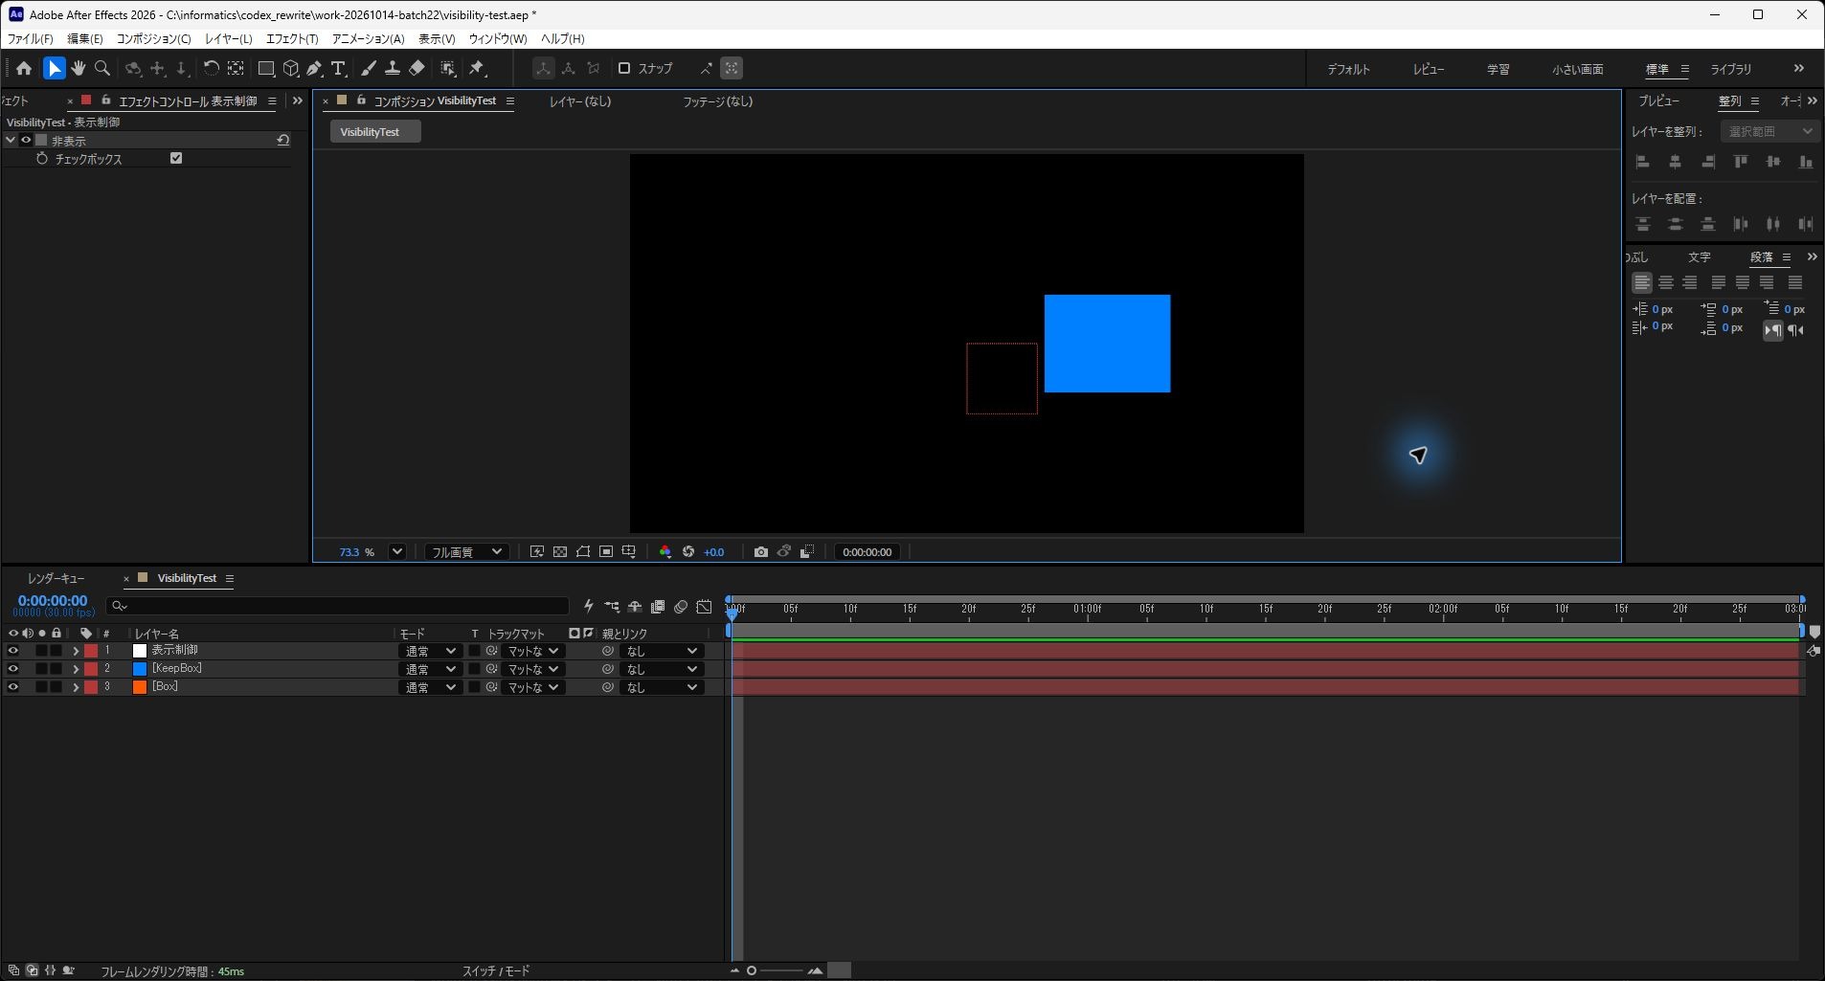Toggle the スナップ checkbox

(624, 68)
